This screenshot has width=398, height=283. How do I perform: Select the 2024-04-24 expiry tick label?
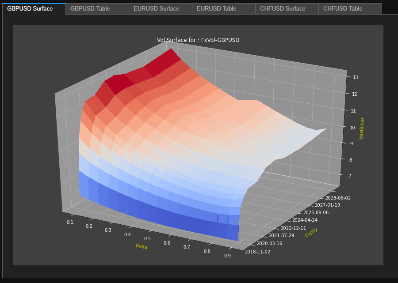pos(305,220)
